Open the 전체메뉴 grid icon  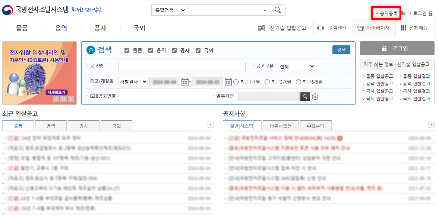[404, 28]
